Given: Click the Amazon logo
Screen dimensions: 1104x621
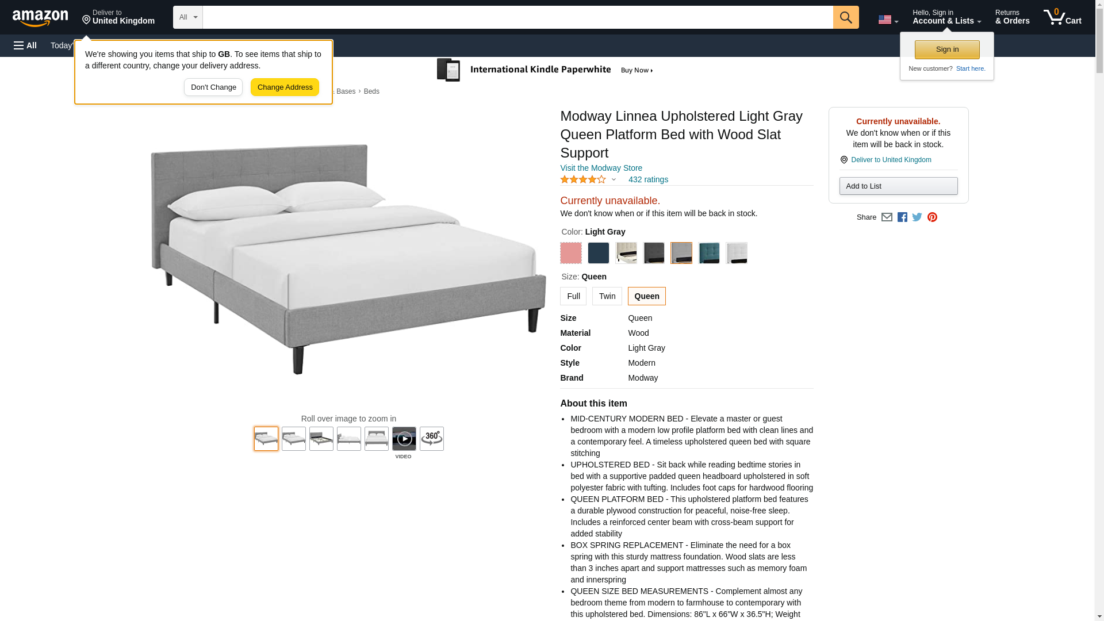Looking at the screenshot, I should click(x=40, y=18).
